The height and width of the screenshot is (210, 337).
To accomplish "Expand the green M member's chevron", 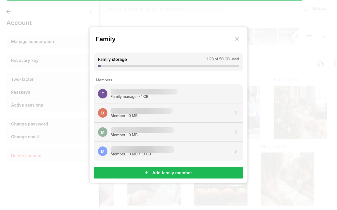I will (236, 132).
